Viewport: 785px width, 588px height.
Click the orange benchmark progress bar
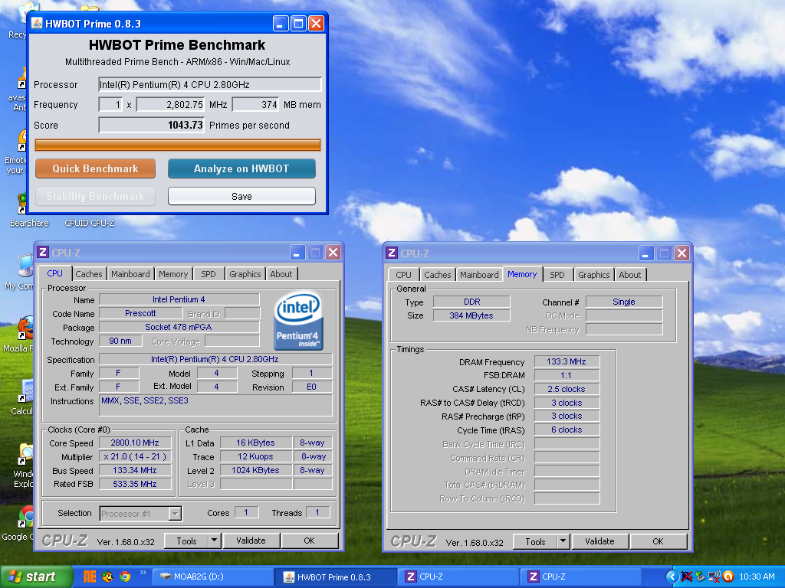[177, 145]
